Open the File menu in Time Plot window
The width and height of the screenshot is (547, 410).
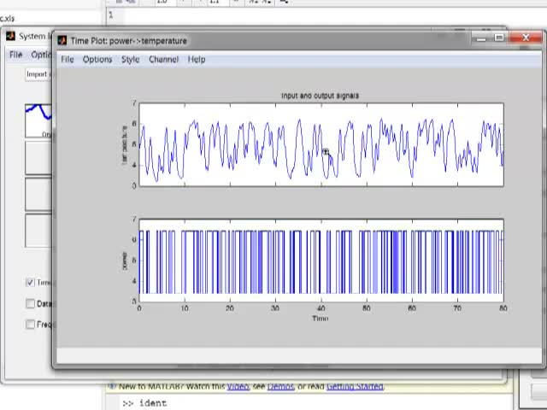point(68,59)
